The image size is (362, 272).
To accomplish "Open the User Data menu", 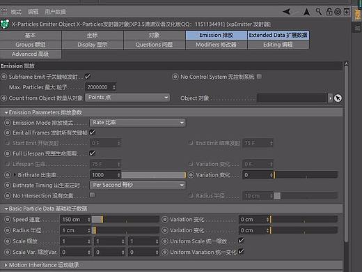I will pos(55,12).
